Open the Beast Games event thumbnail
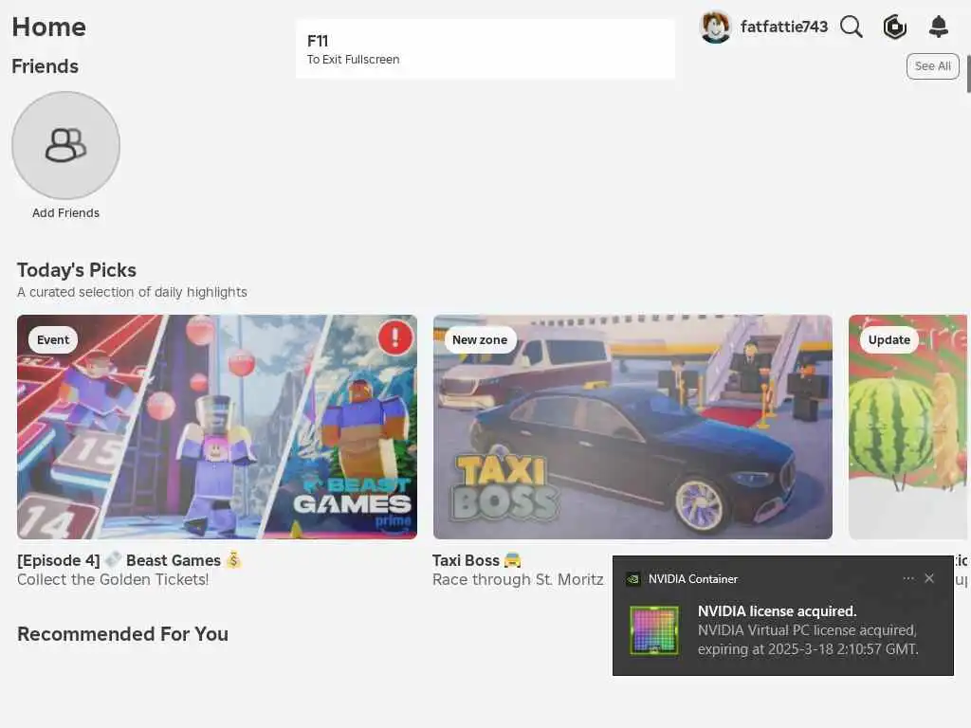 point(217,428)
